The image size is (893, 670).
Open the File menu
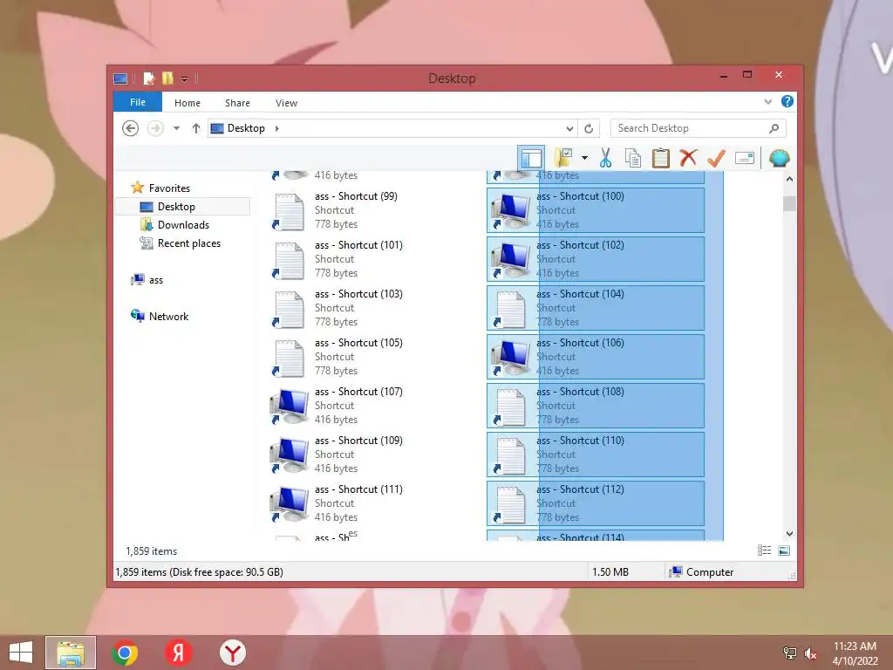coord(138,102)
